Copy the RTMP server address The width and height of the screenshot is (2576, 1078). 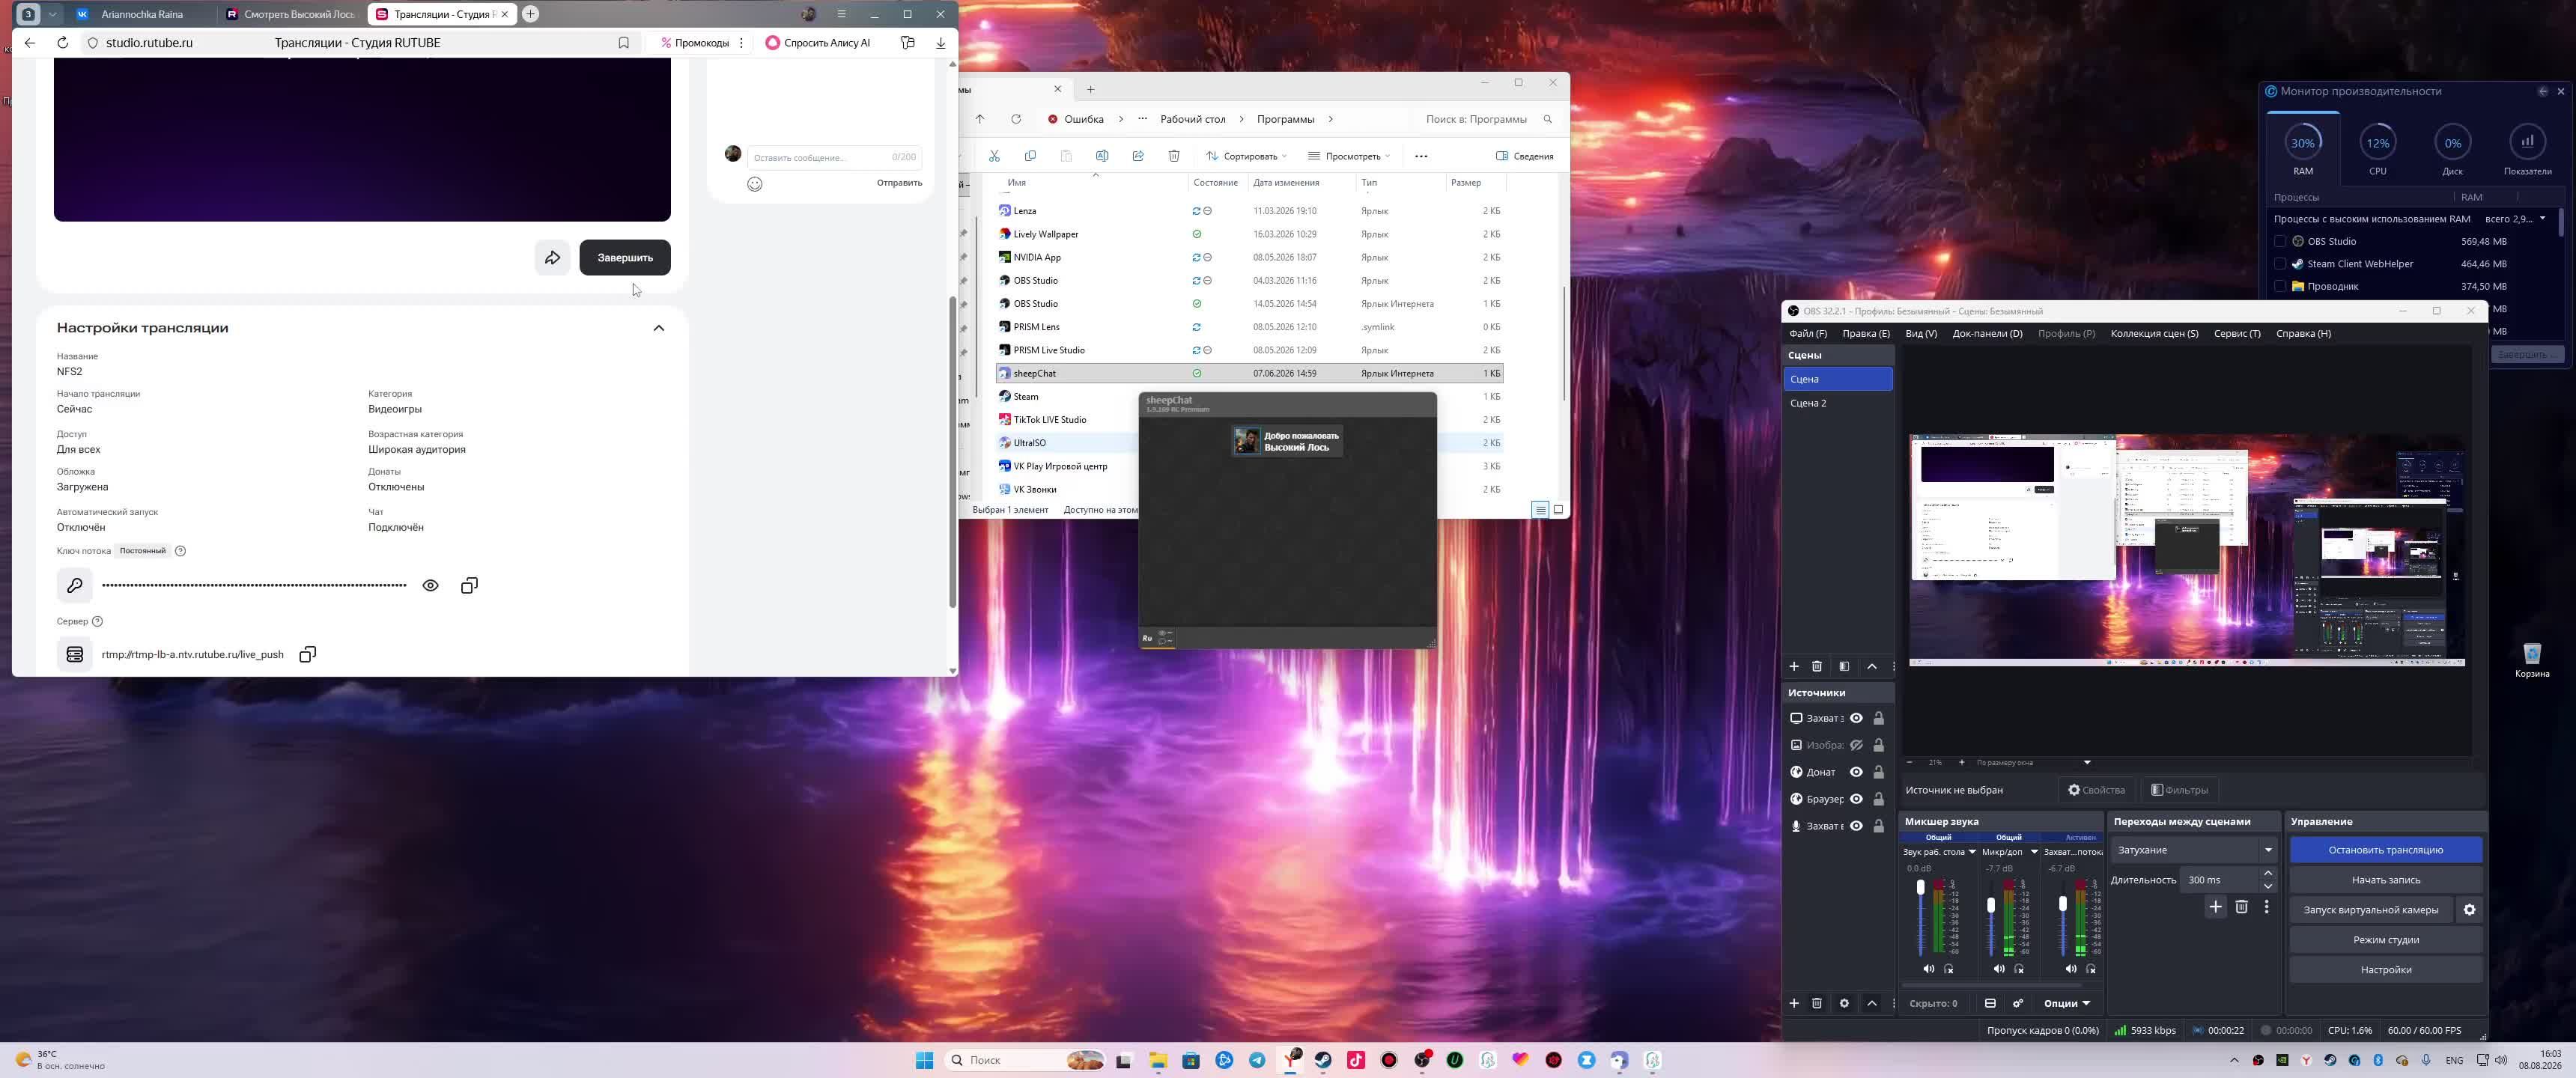(308, 654)
